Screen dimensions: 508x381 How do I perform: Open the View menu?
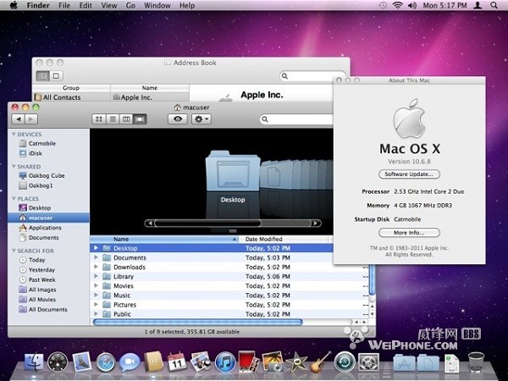[x=109, y=5]
